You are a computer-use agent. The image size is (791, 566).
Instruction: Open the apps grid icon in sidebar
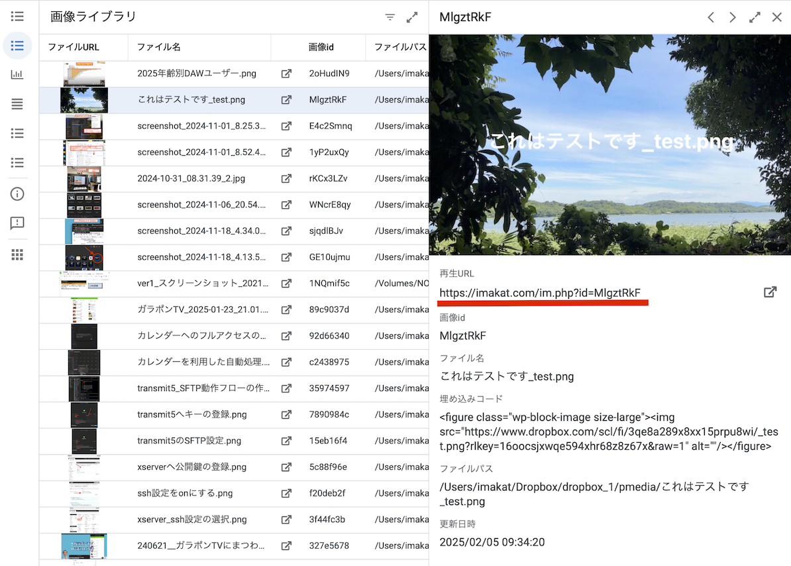coord(17,255)
